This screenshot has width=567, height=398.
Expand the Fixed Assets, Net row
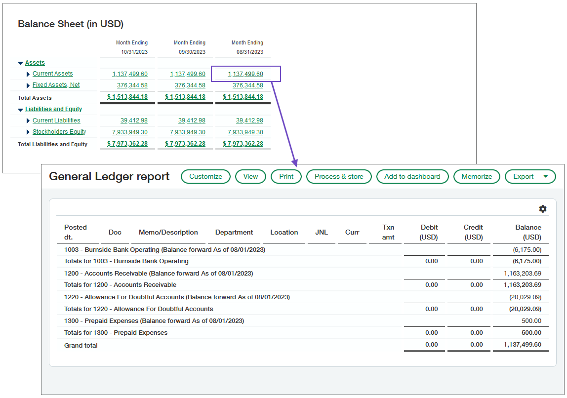coord(28,85)
